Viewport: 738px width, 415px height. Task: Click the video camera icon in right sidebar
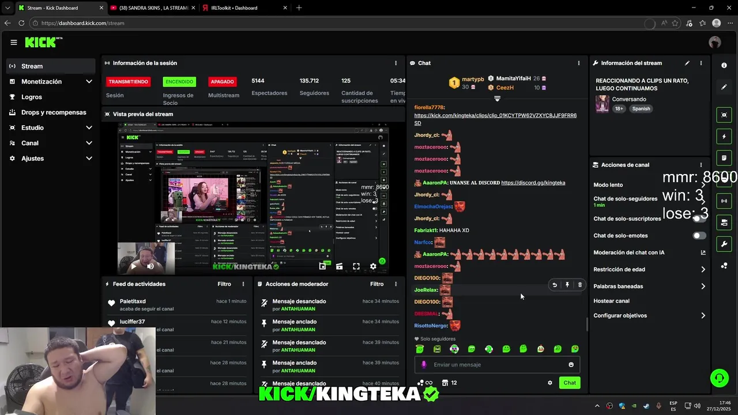[724, 222]
